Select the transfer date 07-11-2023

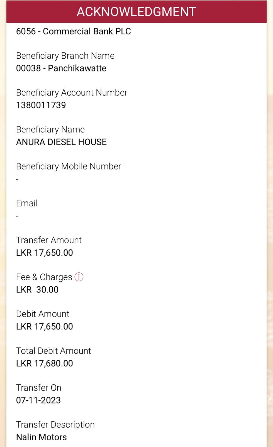click(x=38, y=400)
